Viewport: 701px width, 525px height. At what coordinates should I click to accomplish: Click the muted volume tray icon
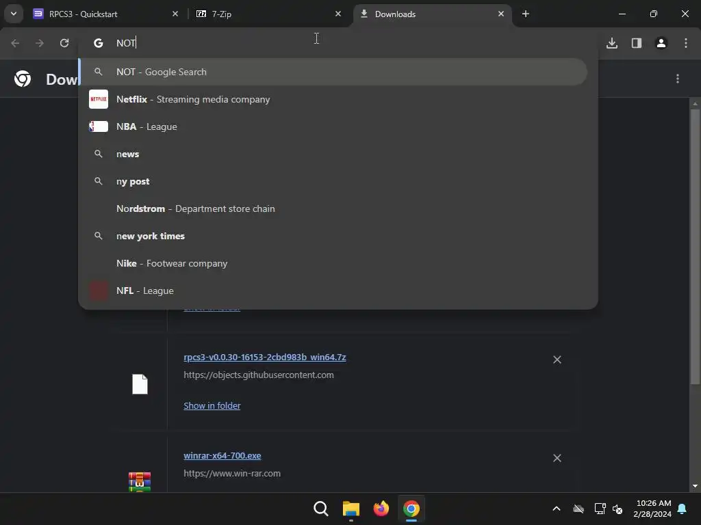[x=618, y=509]
